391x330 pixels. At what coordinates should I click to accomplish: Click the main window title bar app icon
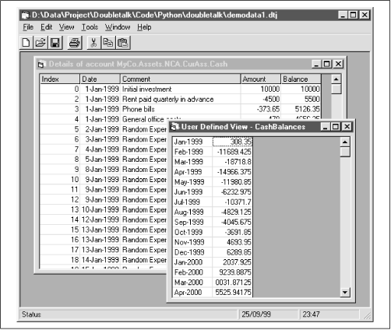point(26,16)
